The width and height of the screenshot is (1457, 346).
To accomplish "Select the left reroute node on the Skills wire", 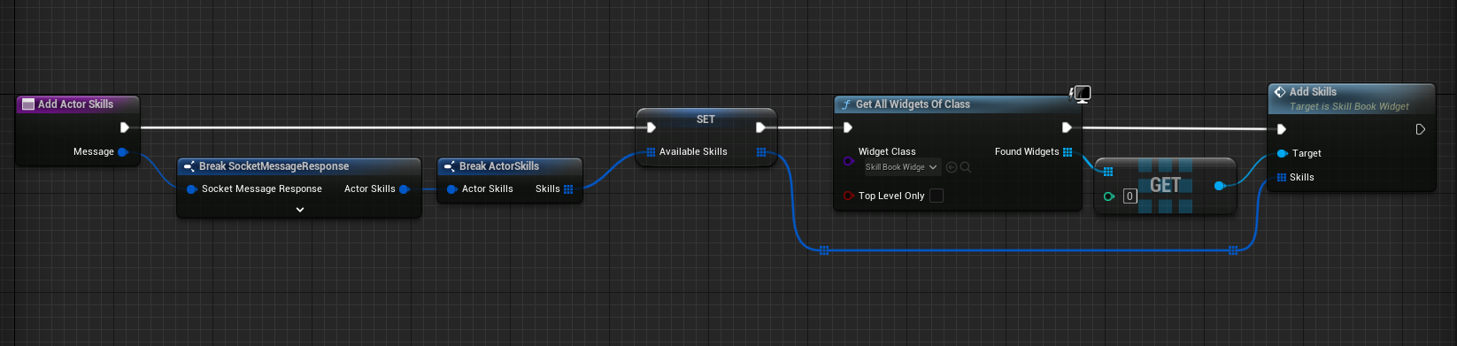I will pos(824,250).
